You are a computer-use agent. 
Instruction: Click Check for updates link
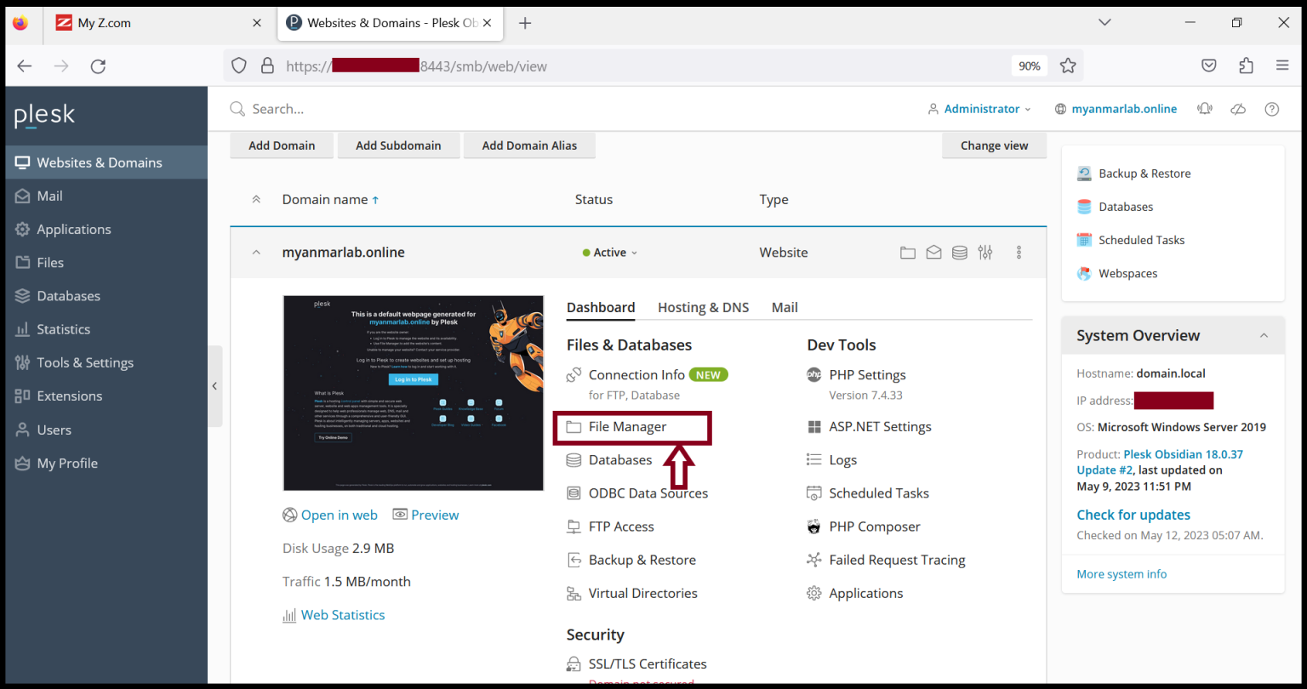coord(1133,515)
